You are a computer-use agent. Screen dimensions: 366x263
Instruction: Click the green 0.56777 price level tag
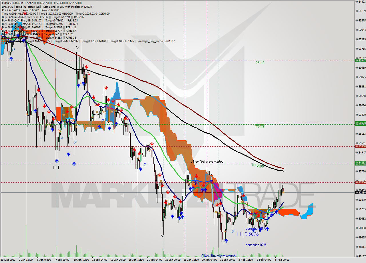(360, 124)
